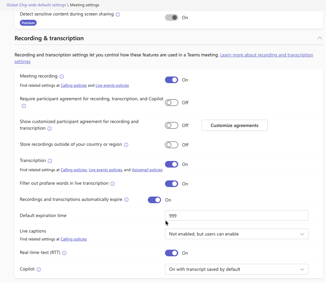Disable recordings automatically expire toggle
This screenshot has height=283, width=326.
tap(154, 200)
